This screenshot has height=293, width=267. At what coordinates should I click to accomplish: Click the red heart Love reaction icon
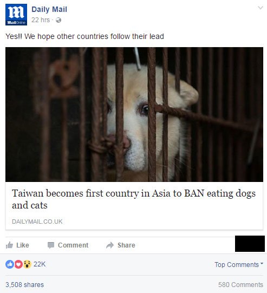[x=18, y=264]
